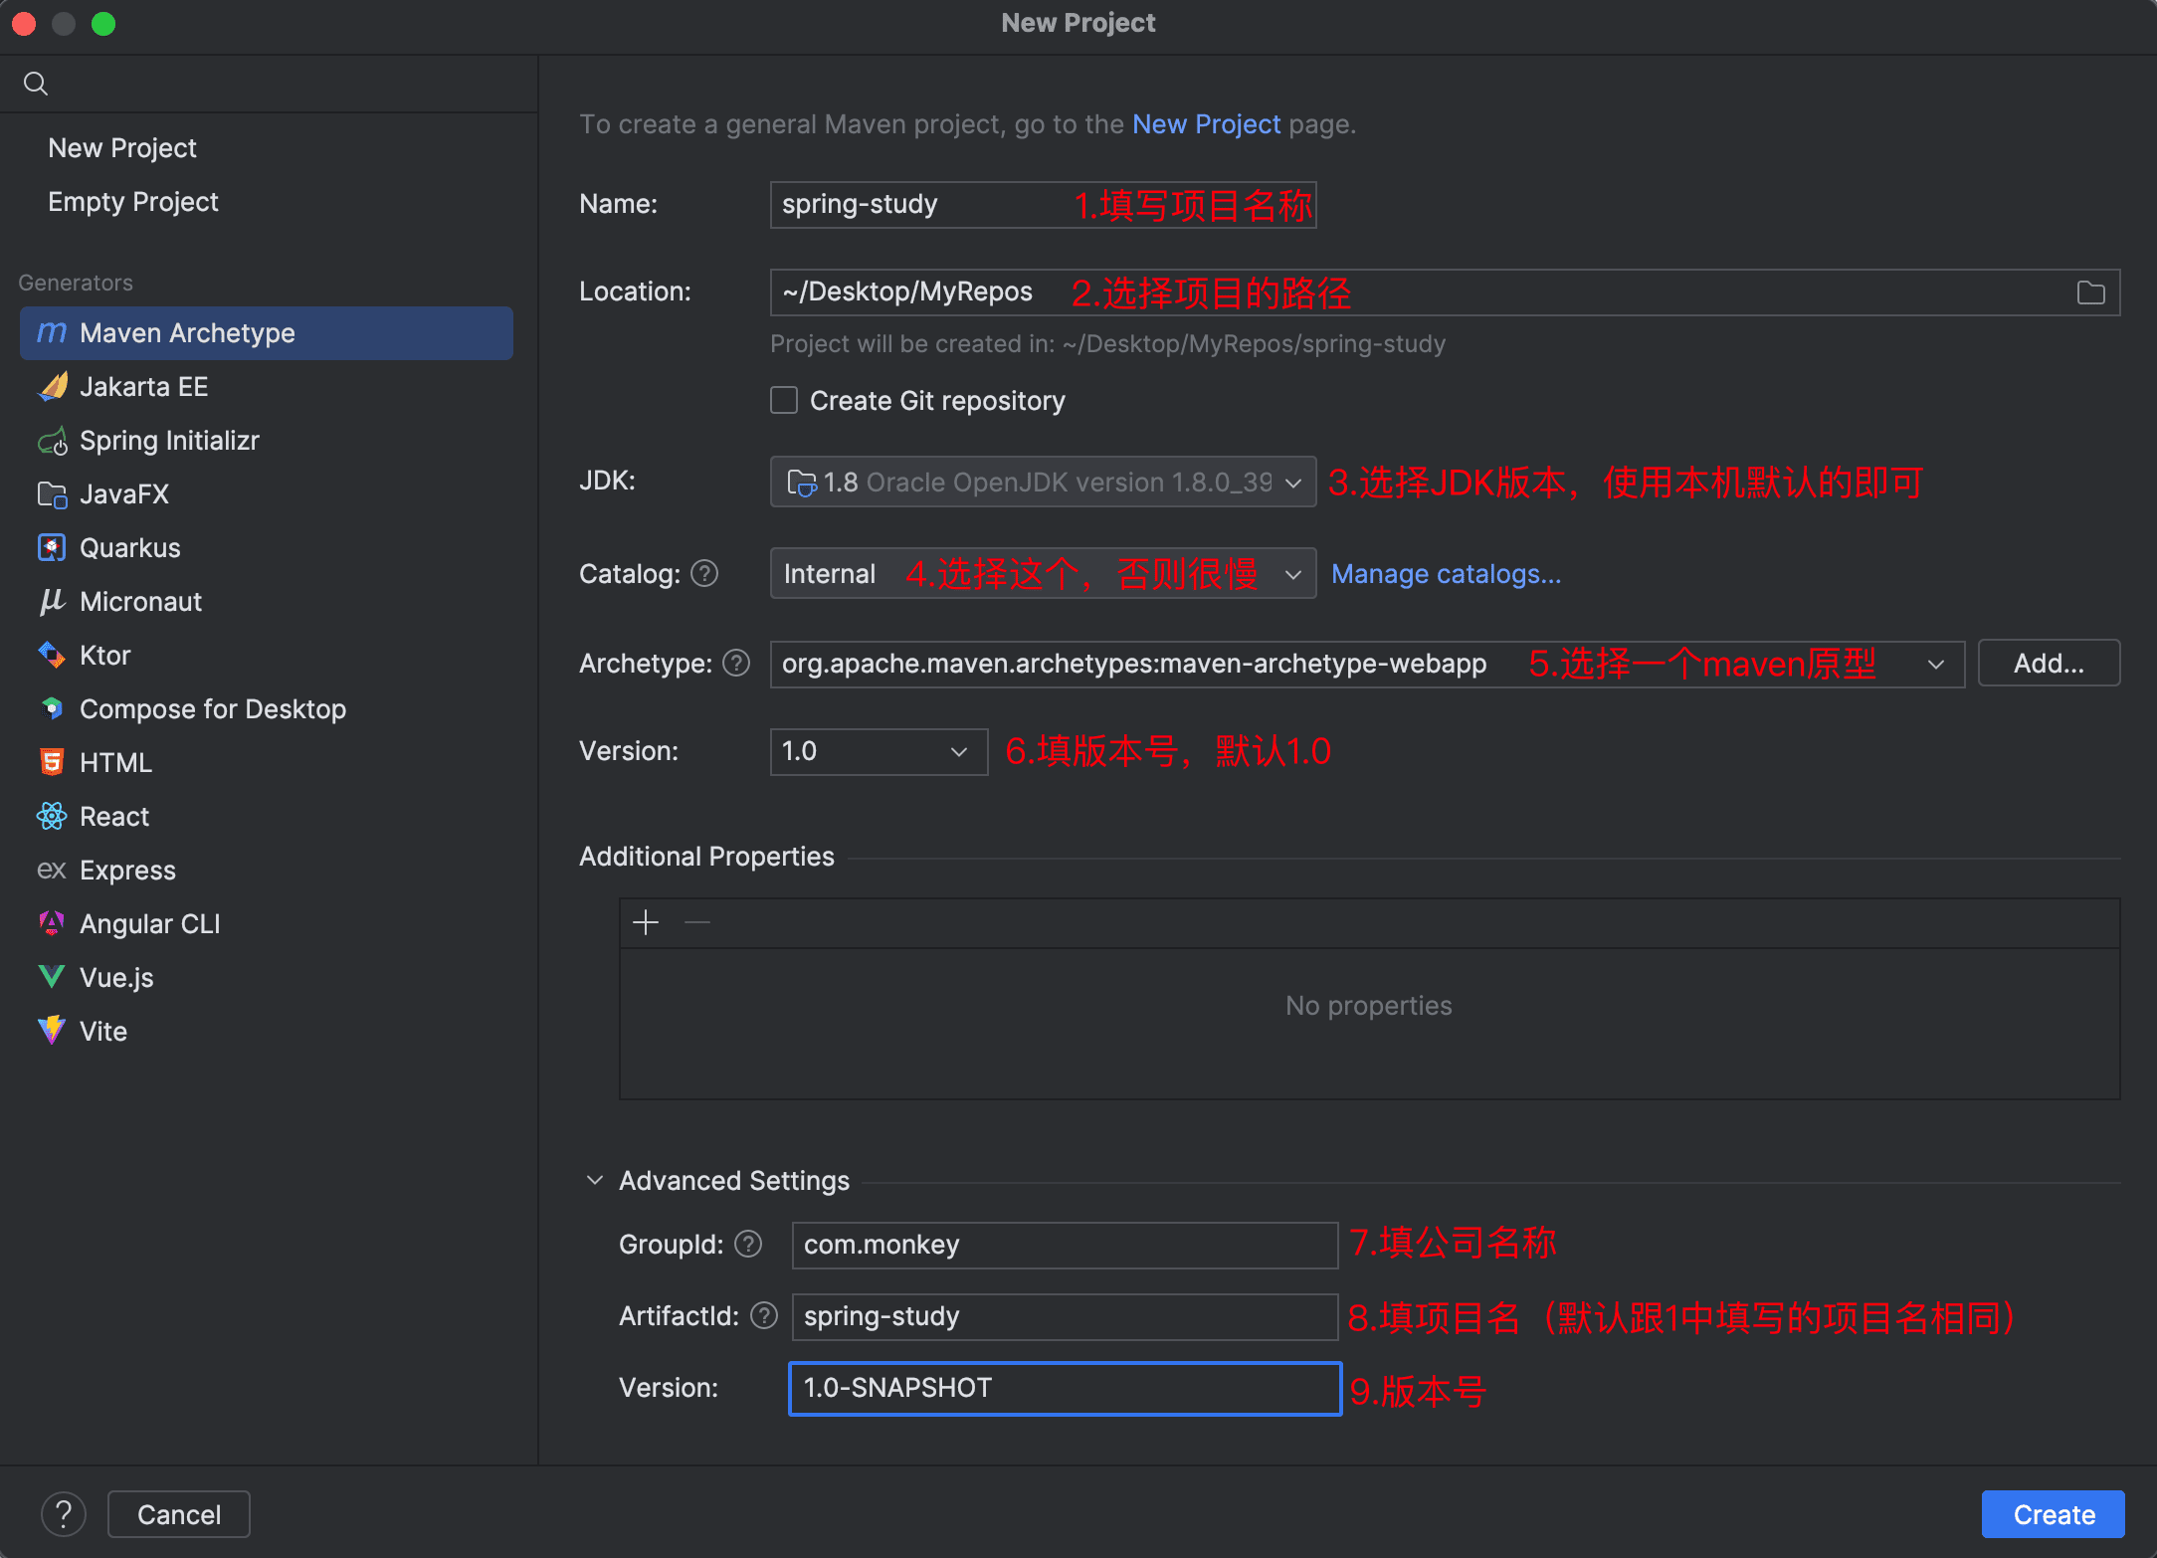Click the search magnifier icon
Screen dimensions: 2157x1558
36,84
